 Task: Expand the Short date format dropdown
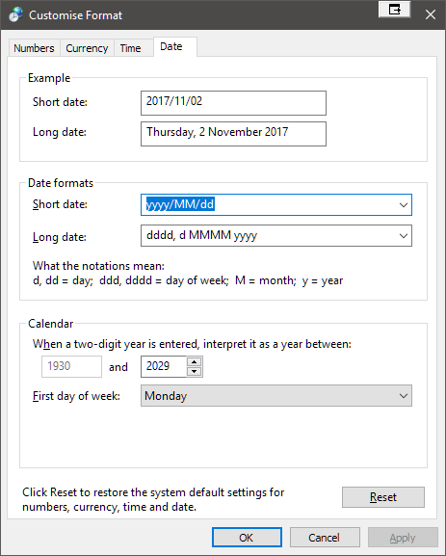click(403, 204)
